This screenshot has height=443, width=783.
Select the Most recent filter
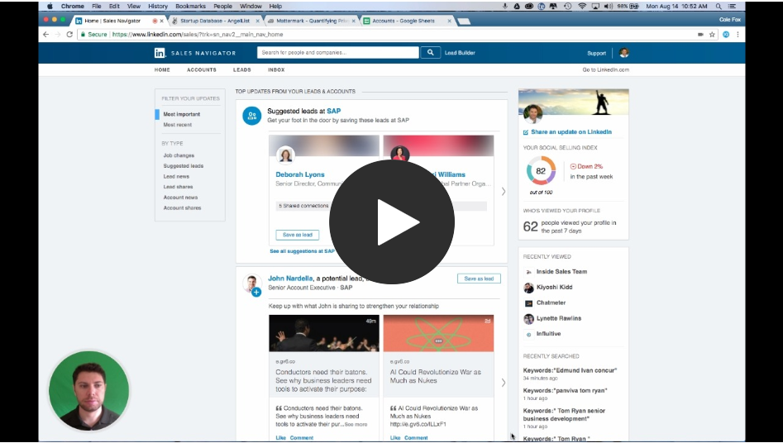coord(177,125)
